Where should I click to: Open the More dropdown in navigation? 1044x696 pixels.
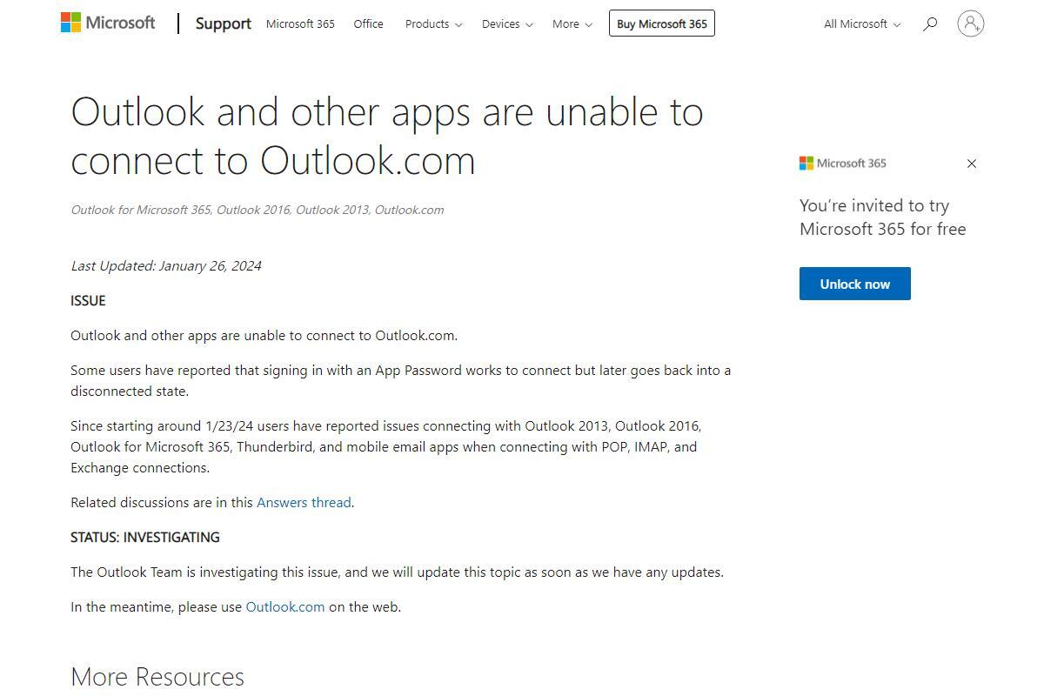pos(572,24)
